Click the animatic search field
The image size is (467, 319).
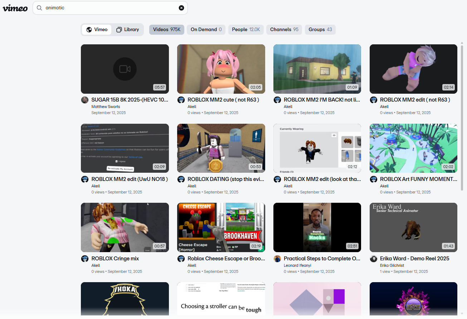coord(110,8)
